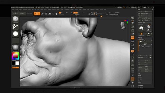165x93 pixels.
Task: Expand the Geometry section
Action: (141, 85)
